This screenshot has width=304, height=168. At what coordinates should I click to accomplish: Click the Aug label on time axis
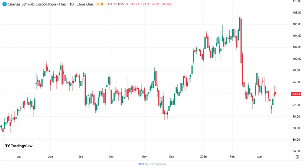[50, 157]
